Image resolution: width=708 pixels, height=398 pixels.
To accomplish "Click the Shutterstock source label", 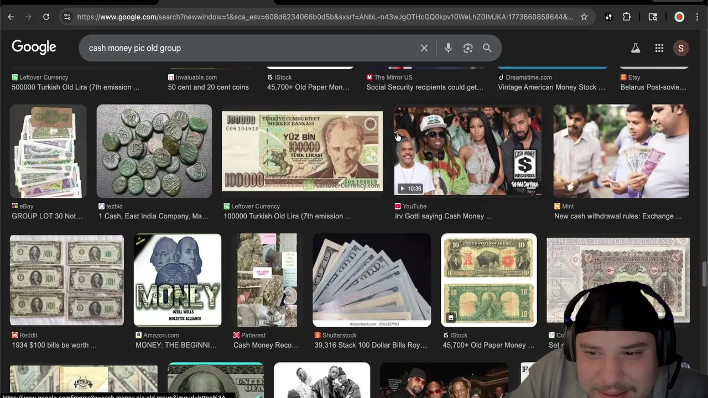I will click(x=334, y=335).
